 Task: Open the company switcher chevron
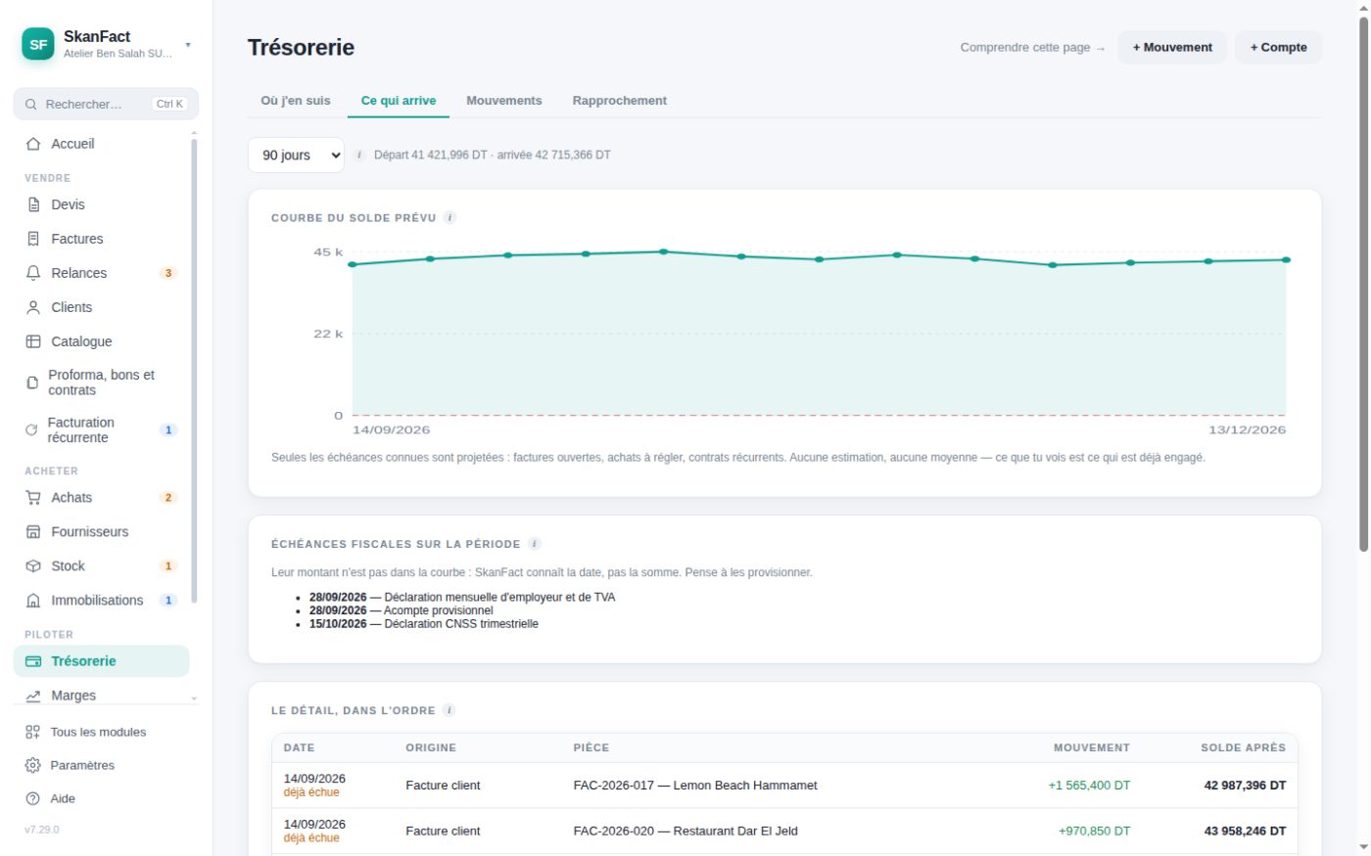(188, 45)
